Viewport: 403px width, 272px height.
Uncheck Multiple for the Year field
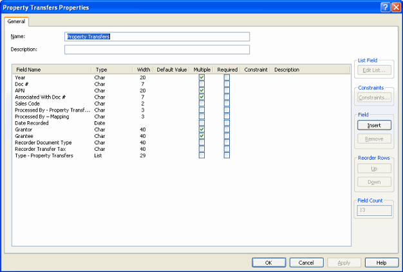click(x=201, y=77)
